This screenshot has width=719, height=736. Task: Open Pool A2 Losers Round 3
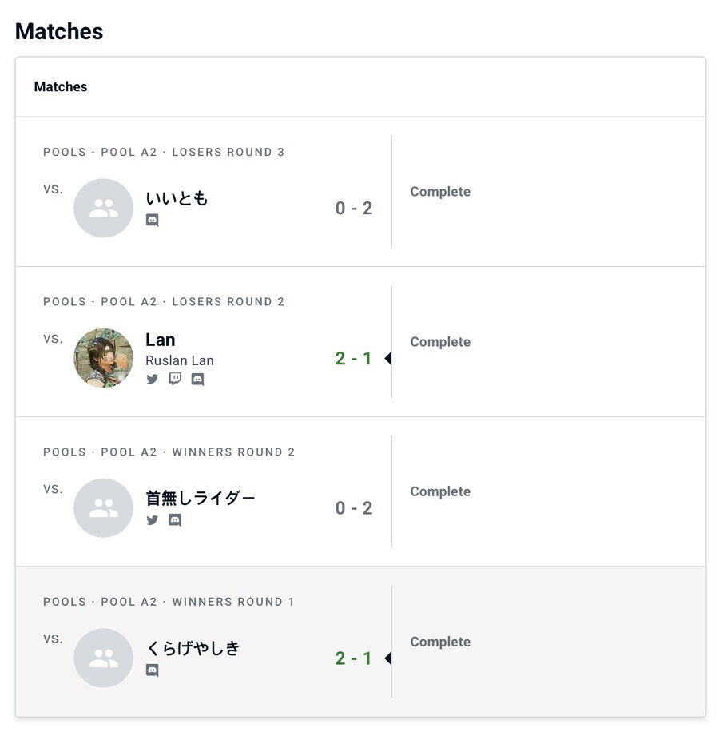click(165, 152)
